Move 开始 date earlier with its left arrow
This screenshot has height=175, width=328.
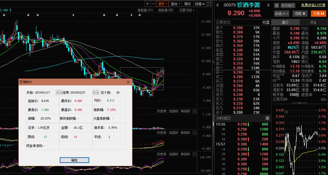[57, 93]
